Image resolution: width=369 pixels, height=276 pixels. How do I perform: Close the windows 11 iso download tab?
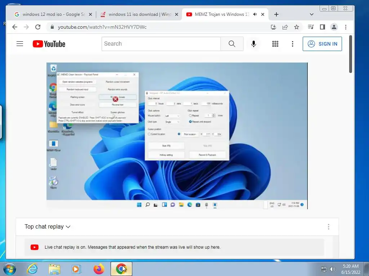pos(177,14)
